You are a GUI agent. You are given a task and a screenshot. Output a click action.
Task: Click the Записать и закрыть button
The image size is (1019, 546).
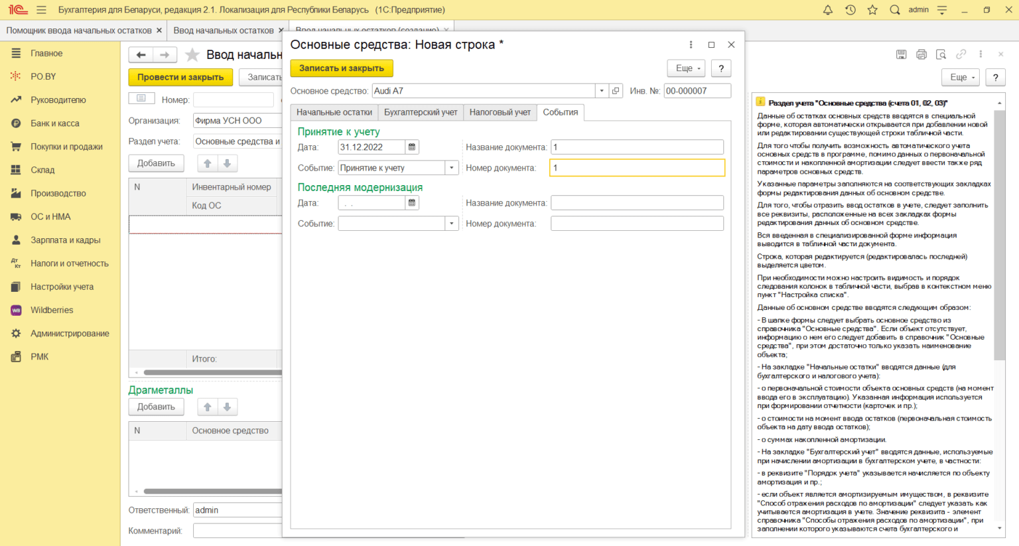point(342,68)
